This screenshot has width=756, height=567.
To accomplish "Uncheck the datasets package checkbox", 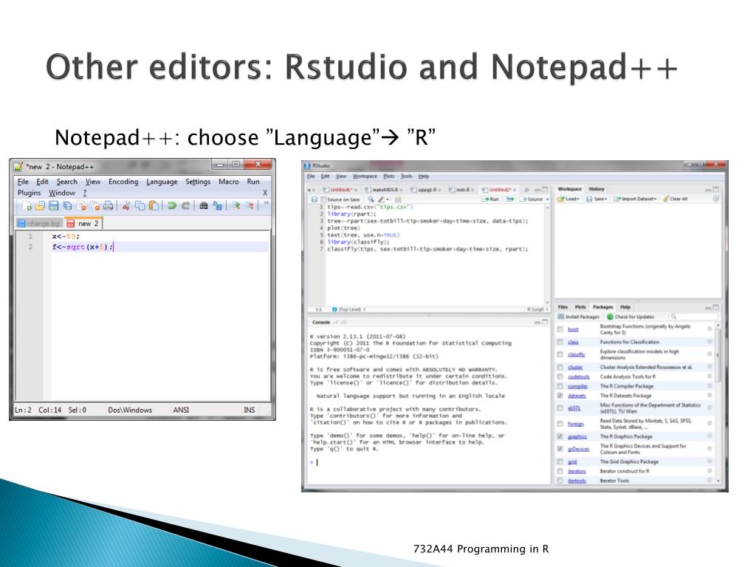I will coord(560,396).
